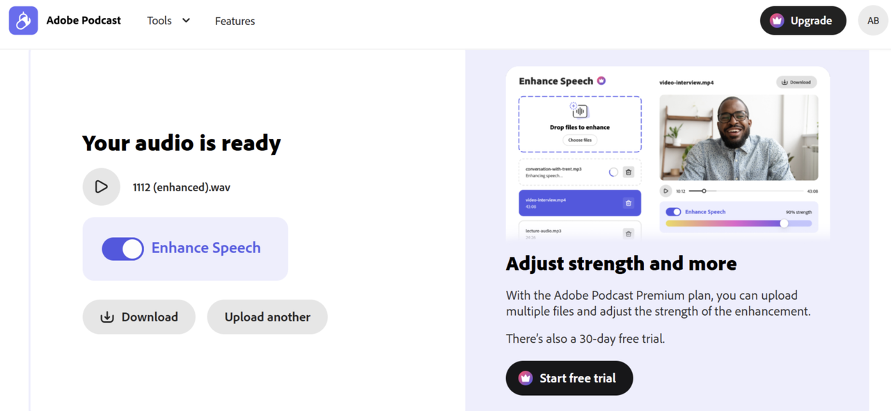
Task: Click the trash icon for conversation-with-trent.mp3
Action: [628, 172]
